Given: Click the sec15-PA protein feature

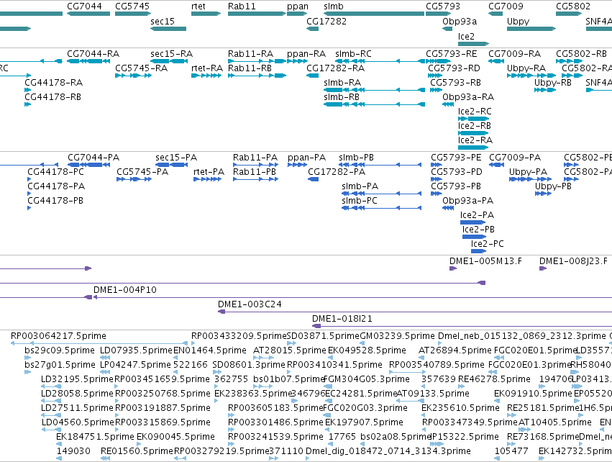Looking at the screenshot, I should (172, 165).
